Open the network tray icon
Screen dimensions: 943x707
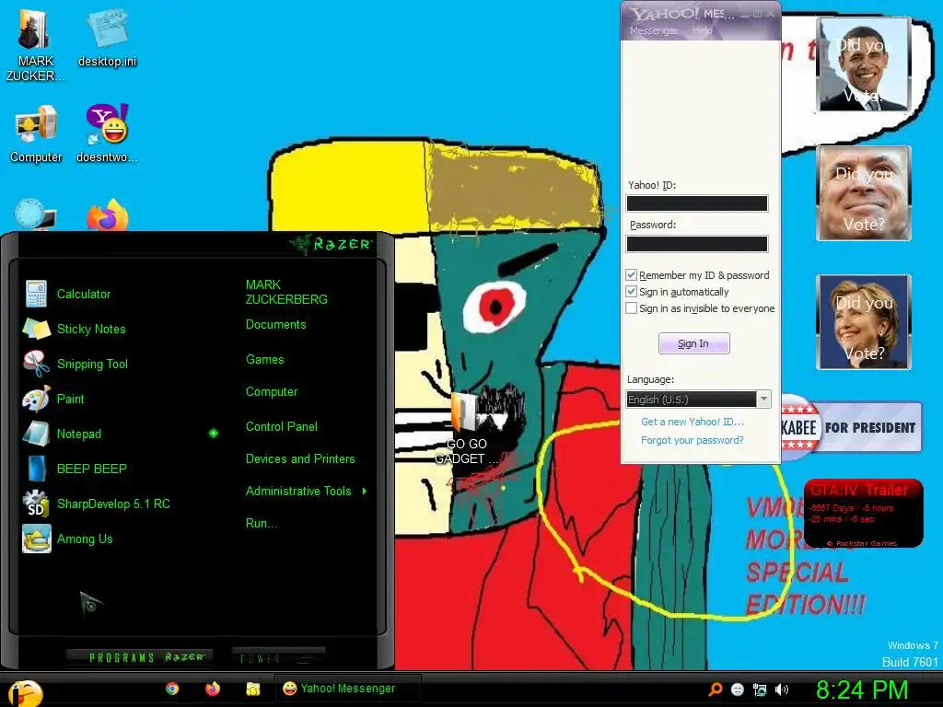(x=760, y=690)
